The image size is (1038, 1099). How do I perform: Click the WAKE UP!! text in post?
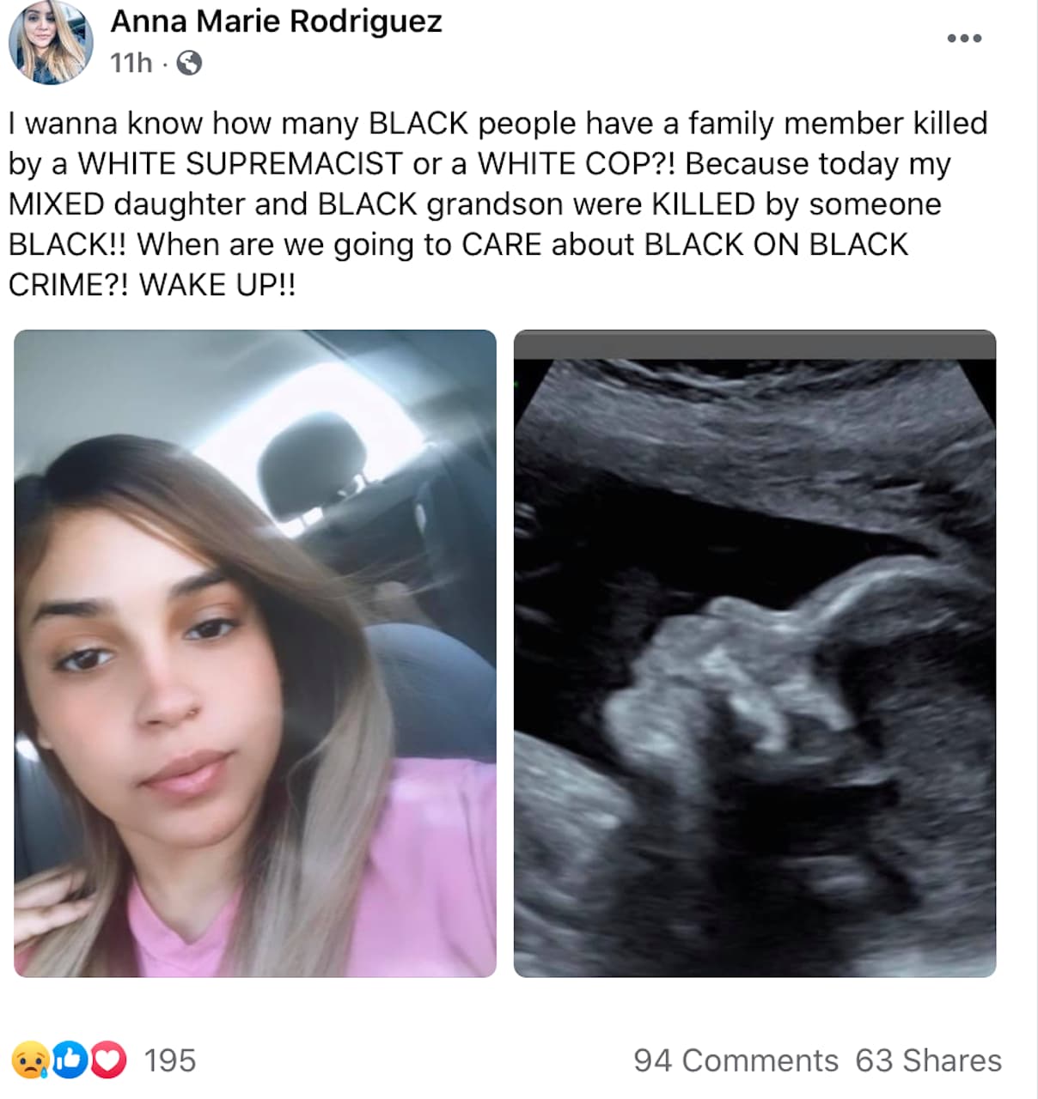217,285
